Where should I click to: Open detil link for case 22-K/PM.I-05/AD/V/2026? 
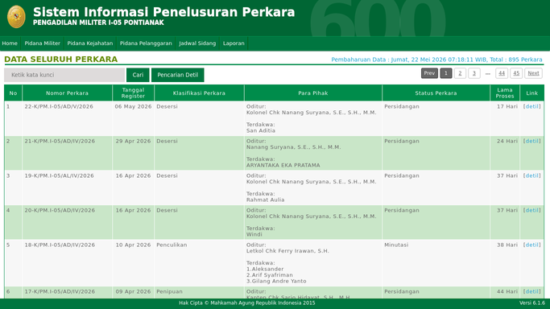point(531,106)
